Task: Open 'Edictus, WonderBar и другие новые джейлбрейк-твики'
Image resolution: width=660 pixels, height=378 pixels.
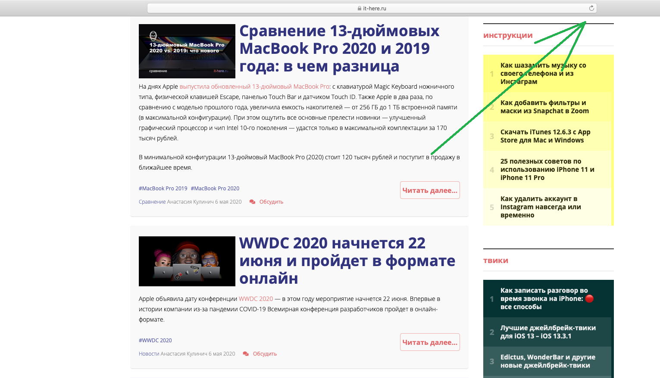Action: 548,361
